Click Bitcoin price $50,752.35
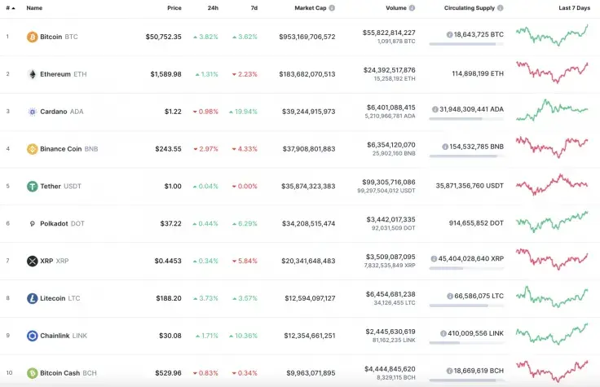600x387 pixels. (x=163, y=37)
